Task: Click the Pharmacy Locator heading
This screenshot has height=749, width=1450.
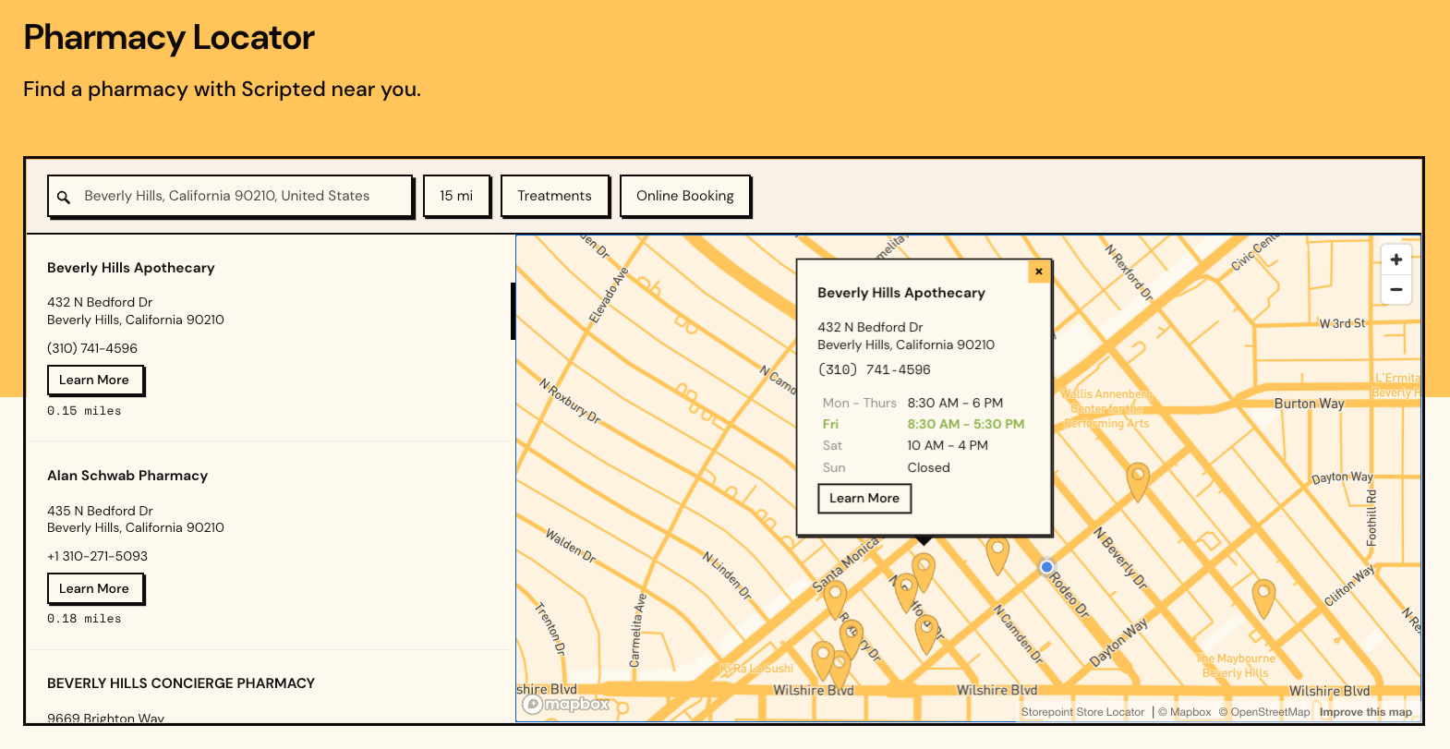Action: point(169,38)
